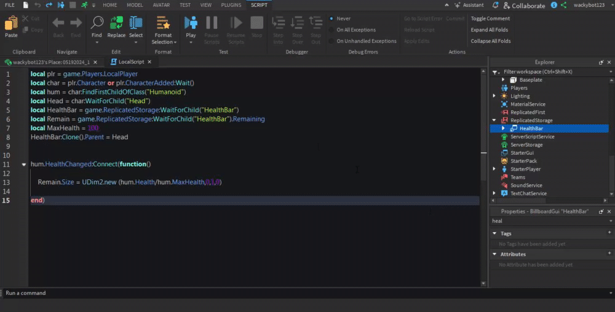Click the Paste icon in Clipboard

tap(11, 25)
